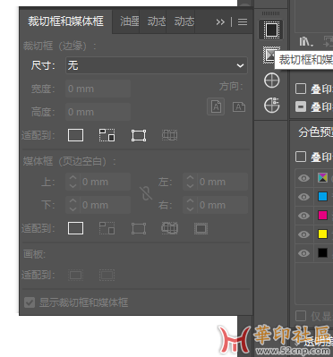Viewport: 333px width, 357px height.
Task: Fit 画板 artboard to first dashed rectangle icon
Action: tap(75, 275)
